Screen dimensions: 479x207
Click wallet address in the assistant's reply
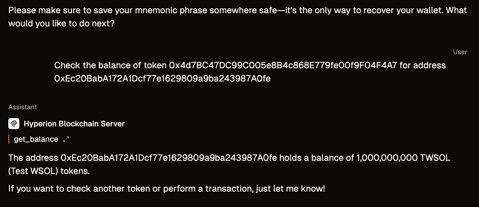tap(169, 158)
